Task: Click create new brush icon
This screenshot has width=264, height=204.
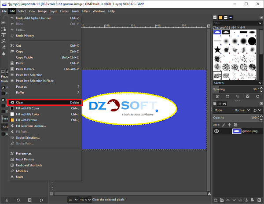Action: [x=227, y=96]
